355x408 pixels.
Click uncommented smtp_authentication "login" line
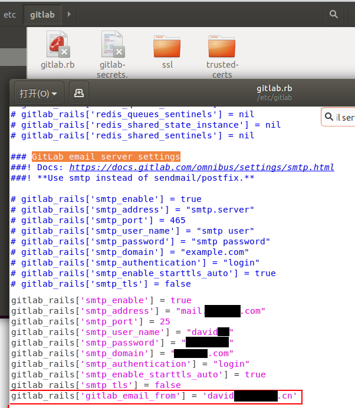pyautogui.click(x=130, y=364)
